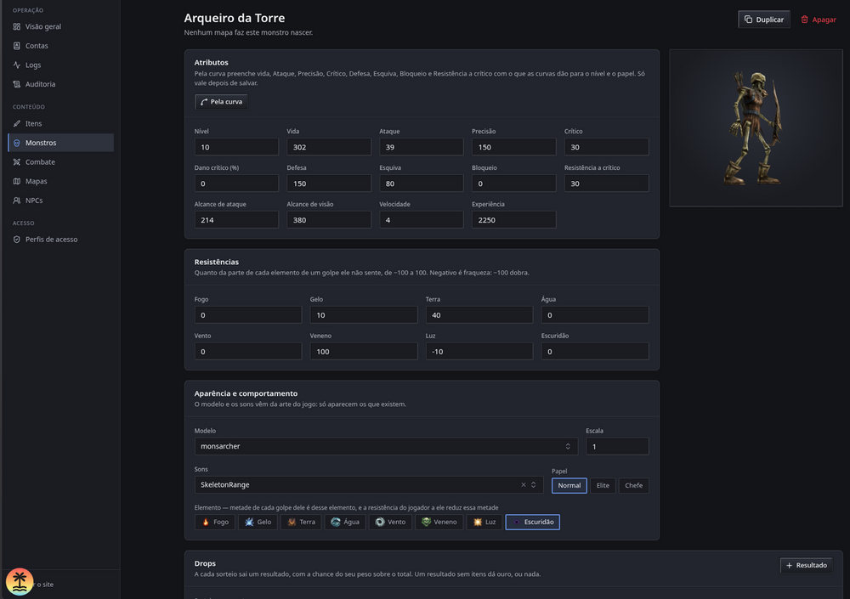Click the curve icon on Pela curva
The height and width of the screenshot is (599, 850).
(204, 102)
